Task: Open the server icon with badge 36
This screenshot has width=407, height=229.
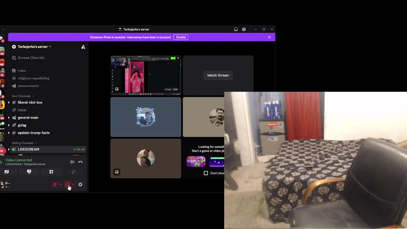Action: pyautogui.click(x=2, y=115)
